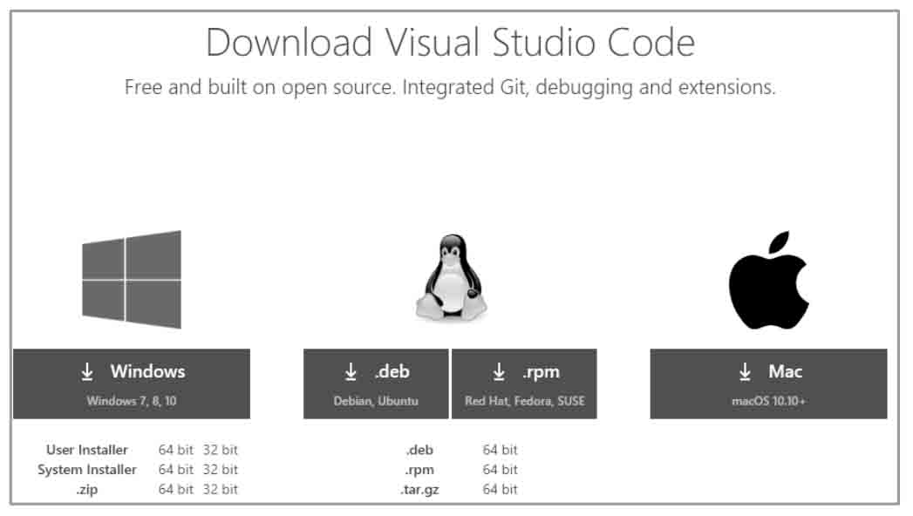Download the .rpm package for Red Hat

(x=524, y=384)
